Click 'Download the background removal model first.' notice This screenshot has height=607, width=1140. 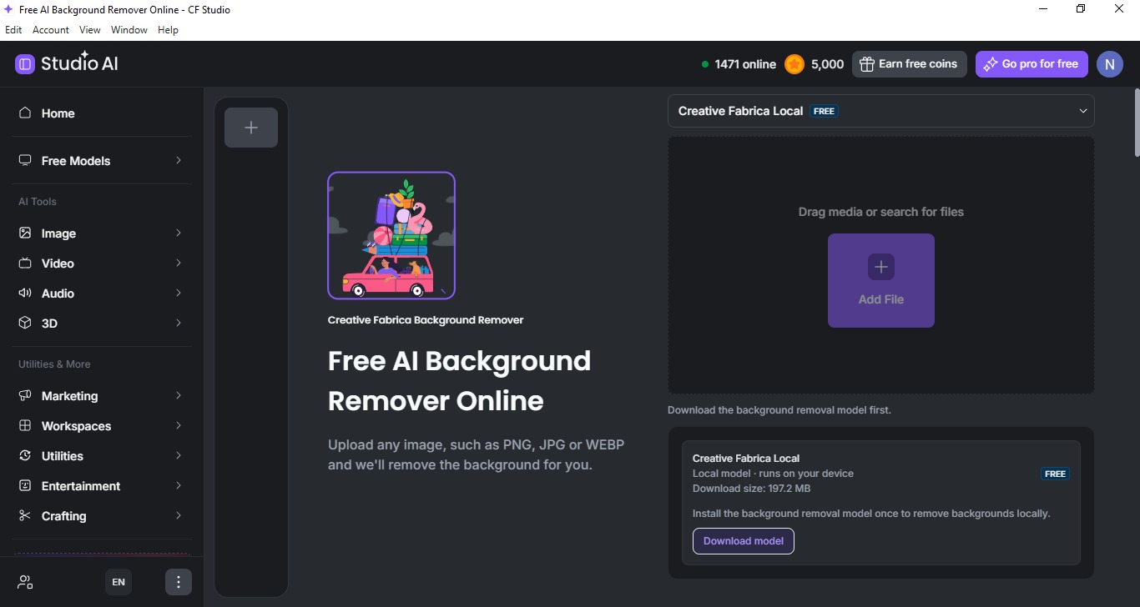coord(779,410)
